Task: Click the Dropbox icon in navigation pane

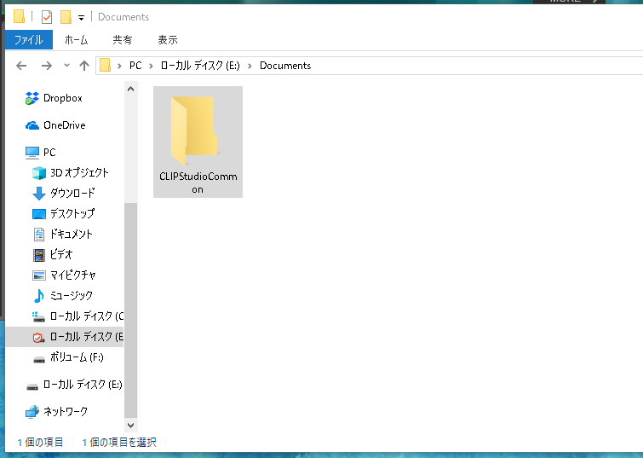Action: pyautogui.click(x=32, y=98)
